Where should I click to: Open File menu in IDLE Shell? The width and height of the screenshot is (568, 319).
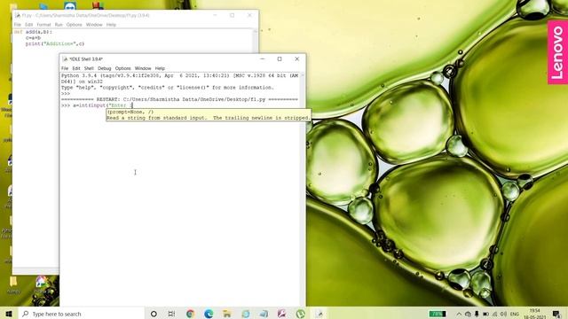click(x=65, y=68)
